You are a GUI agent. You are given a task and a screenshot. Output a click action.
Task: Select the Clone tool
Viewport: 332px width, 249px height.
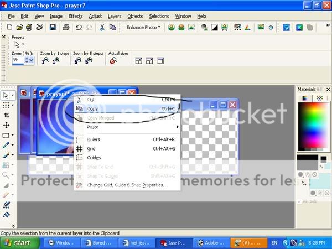pyautogui.click(x=6, y=165)
